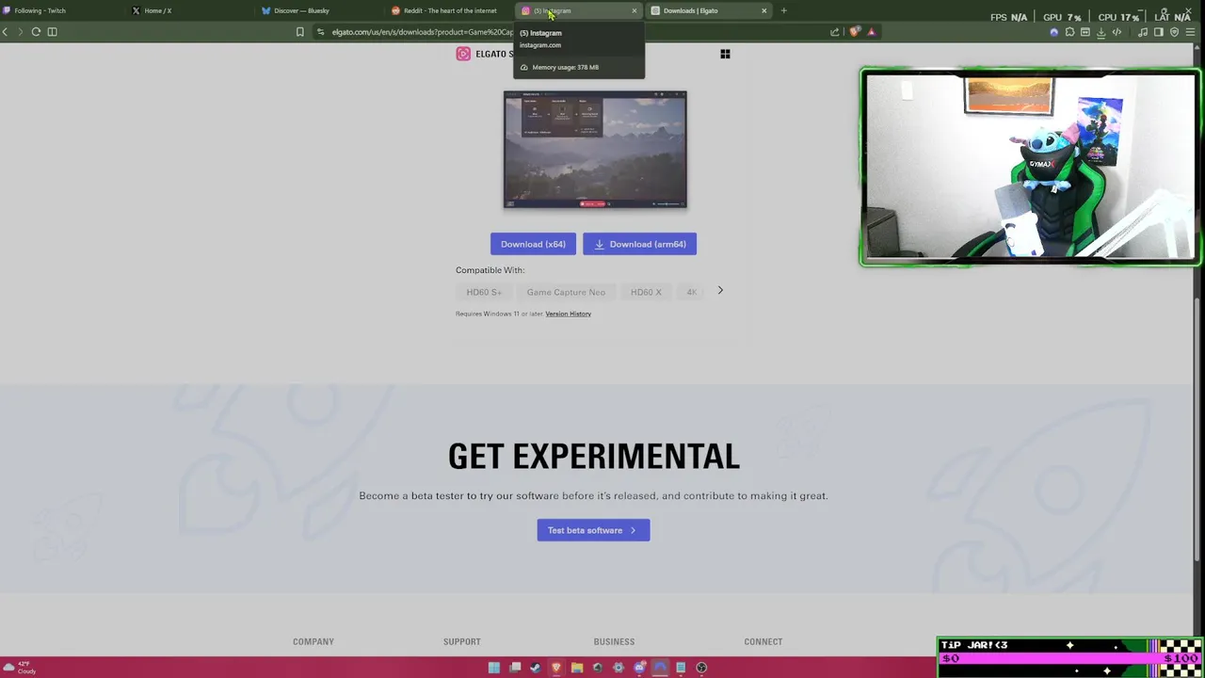This screenshot has height=678, width=1205.
Task: Expand compatible devices with the right chevron
Action: tap(720, 290)
